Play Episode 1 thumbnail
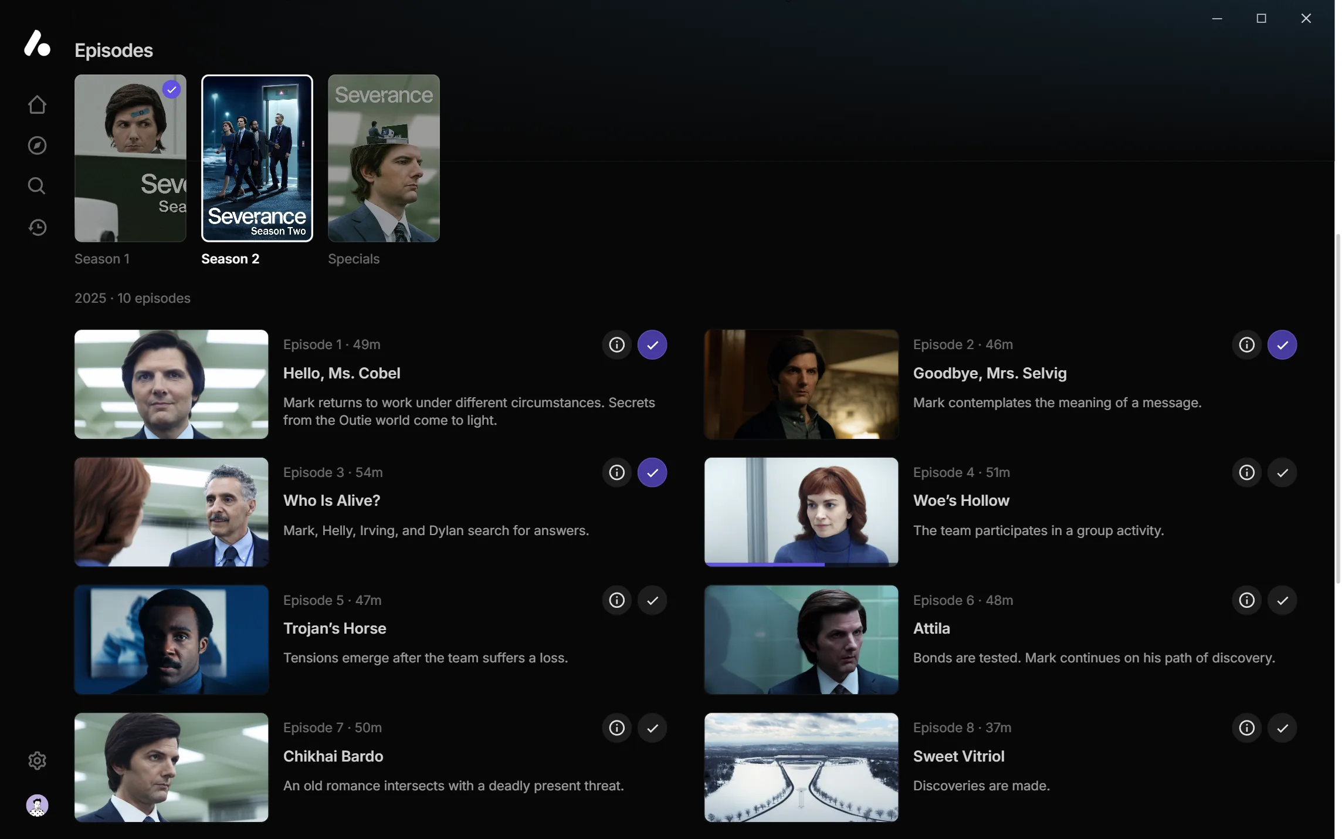1342x839 pixels. (171, 384)
